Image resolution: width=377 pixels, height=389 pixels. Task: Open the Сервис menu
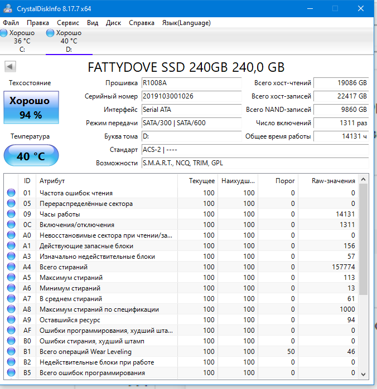(68, 23)
